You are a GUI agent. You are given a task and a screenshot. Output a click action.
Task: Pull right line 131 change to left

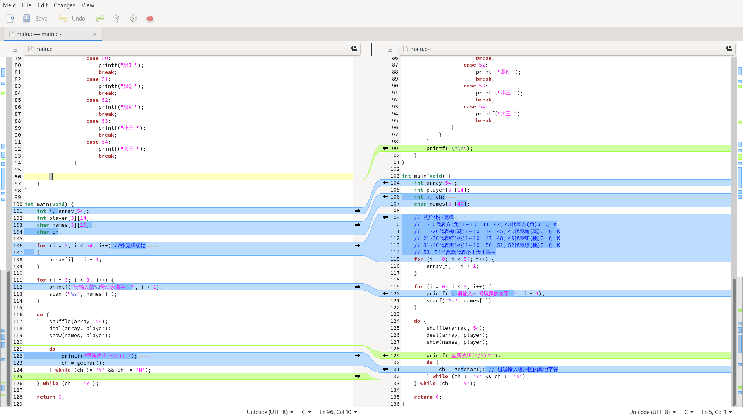point(385,369)
